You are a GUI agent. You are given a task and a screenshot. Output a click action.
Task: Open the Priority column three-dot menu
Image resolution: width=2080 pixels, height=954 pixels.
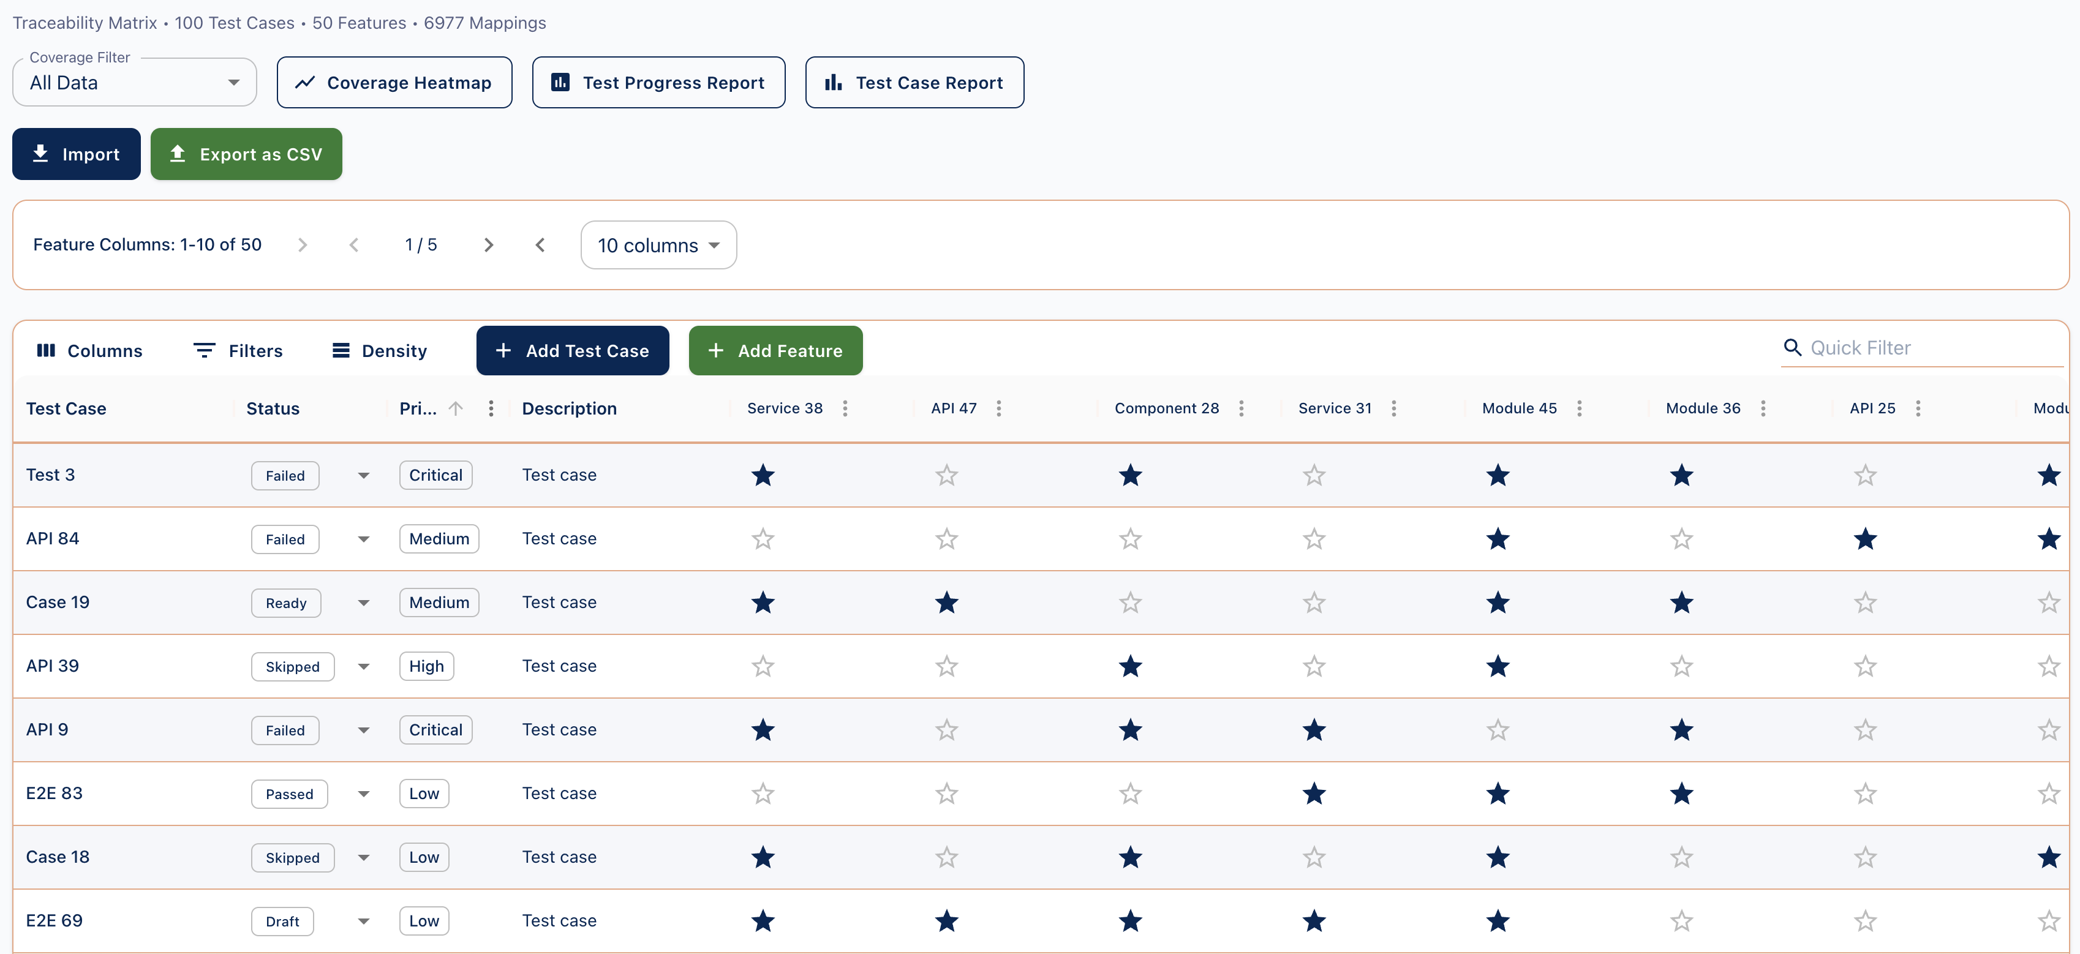[491, 408]
